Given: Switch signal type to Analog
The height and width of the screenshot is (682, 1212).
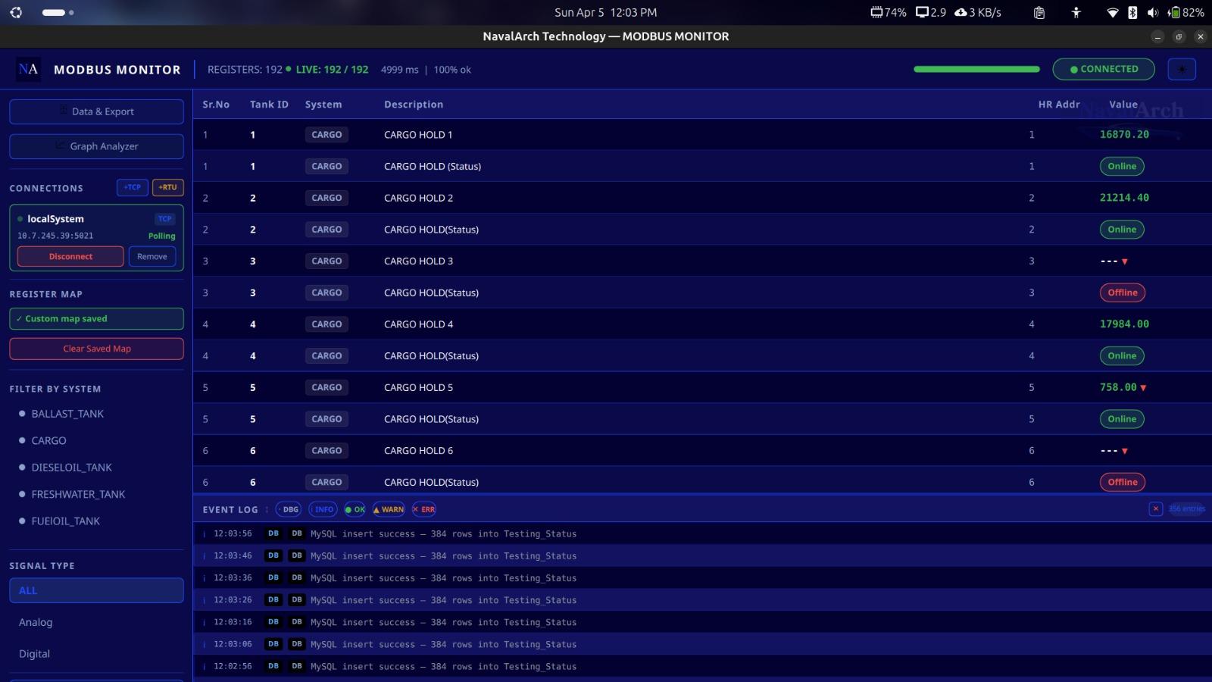Looking at the screenshot, I should pyautogui.click(x=36, y=622).
